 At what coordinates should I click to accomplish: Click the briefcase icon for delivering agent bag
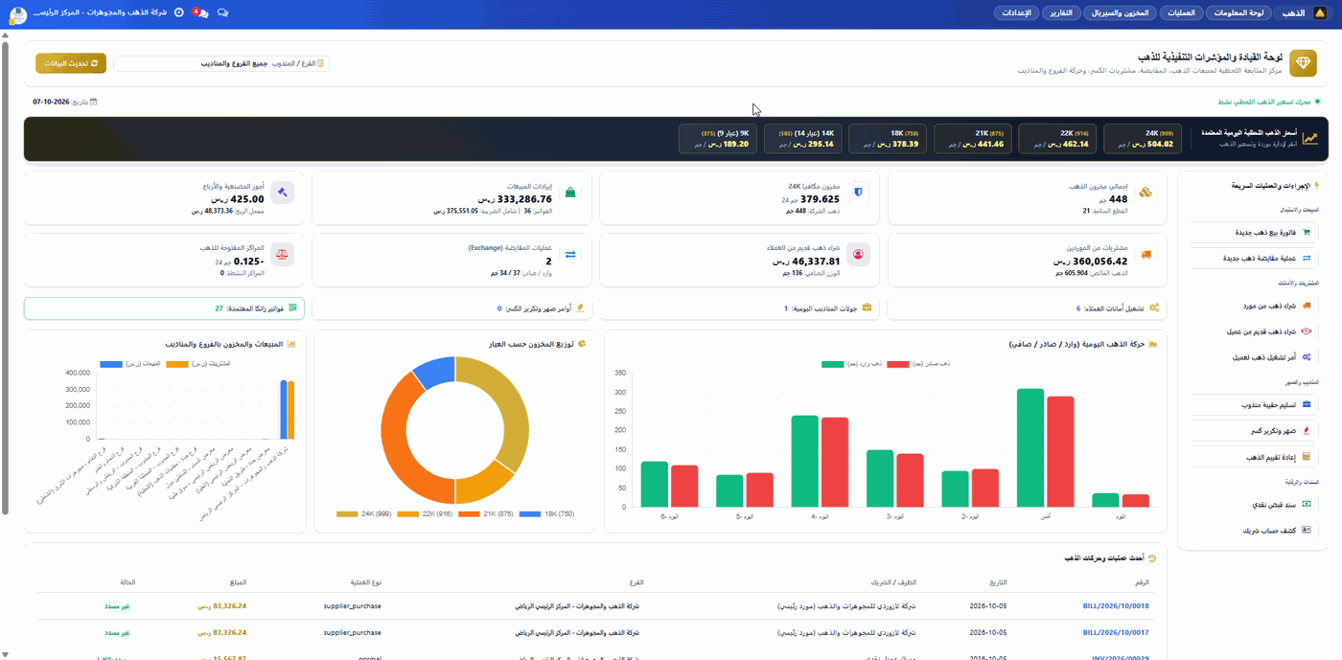pyautogui.click(x=1306, y=404)
